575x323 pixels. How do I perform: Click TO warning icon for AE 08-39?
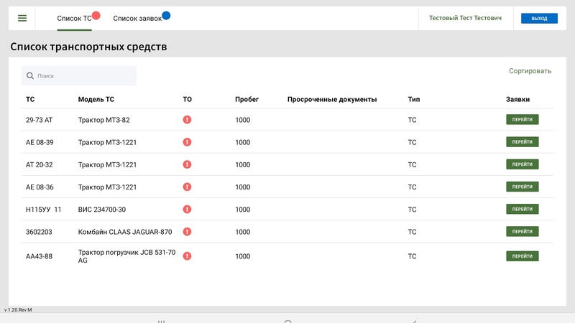187,142
